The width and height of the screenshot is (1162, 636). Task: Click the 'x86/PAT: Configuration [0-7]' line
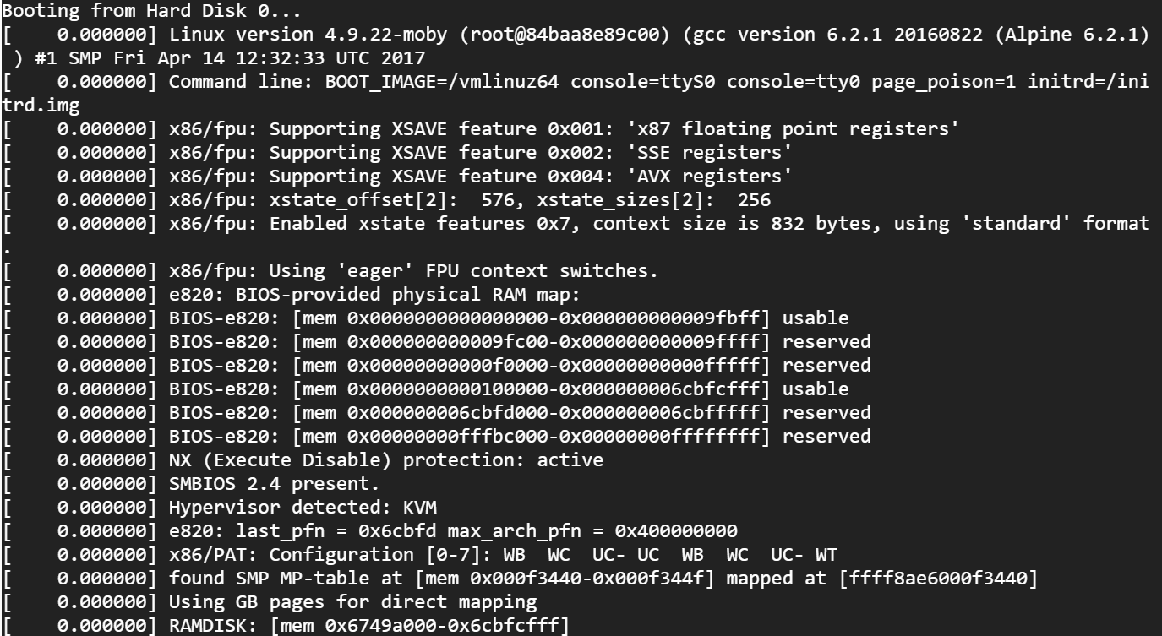click(420, 555)
